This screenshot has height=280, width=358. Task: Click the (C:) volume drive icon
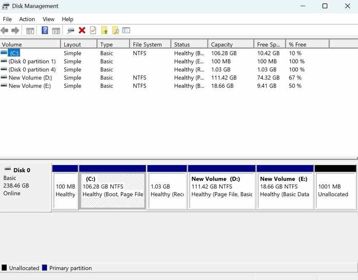point(4,53)
